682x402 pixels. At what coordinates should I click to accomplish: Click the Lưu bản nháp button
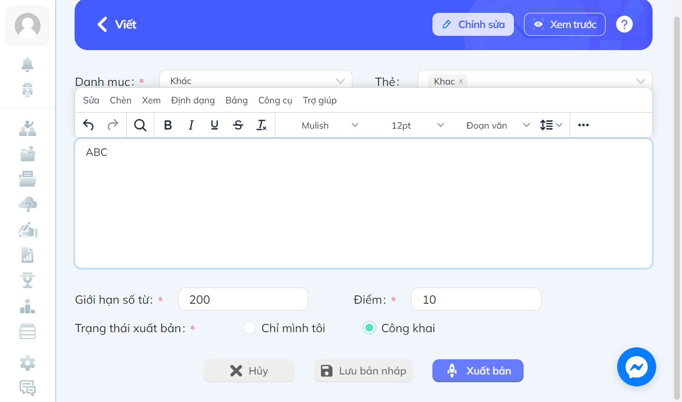click(x=363, y=371)
